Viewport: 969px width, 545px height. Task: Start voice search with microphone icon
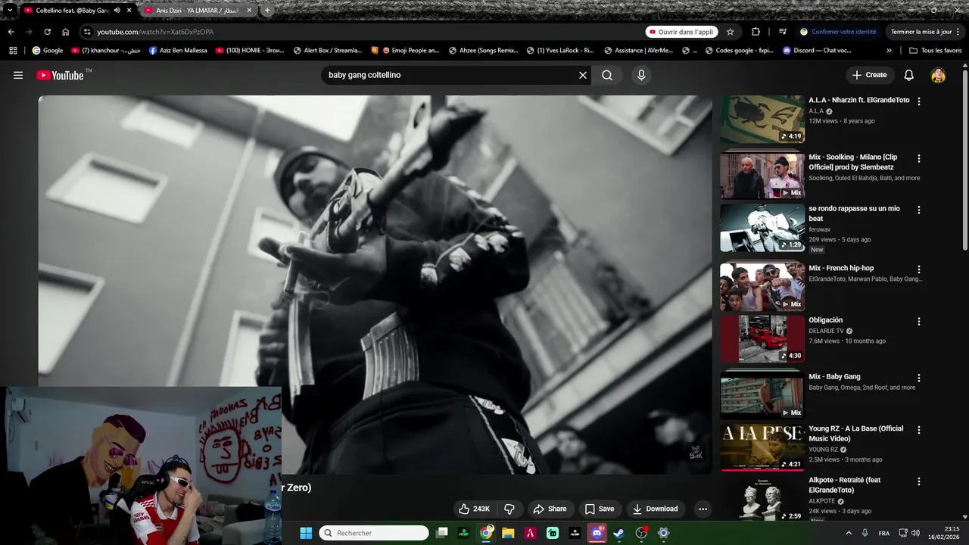(641, 75)
